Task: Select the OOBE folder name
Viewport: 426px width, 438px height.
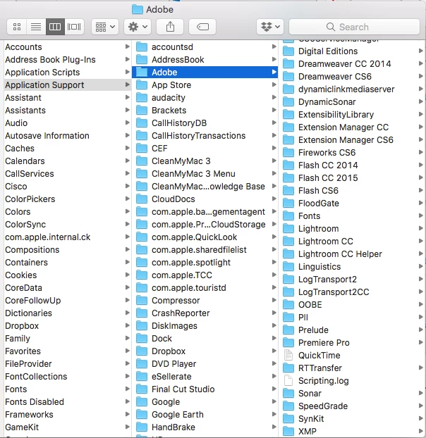Action: tap(310, 304)
